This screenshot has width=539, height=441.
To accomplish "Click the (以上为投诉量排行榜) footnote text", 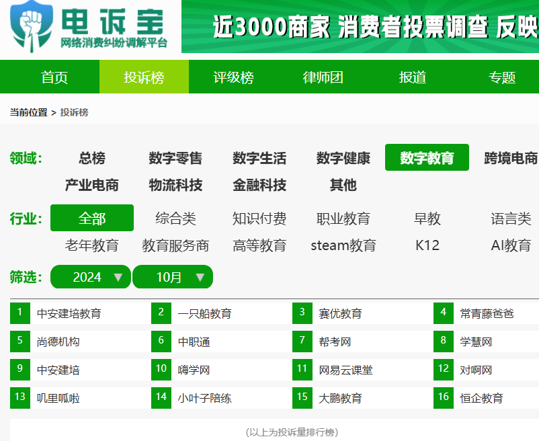I will coord(292,432).
